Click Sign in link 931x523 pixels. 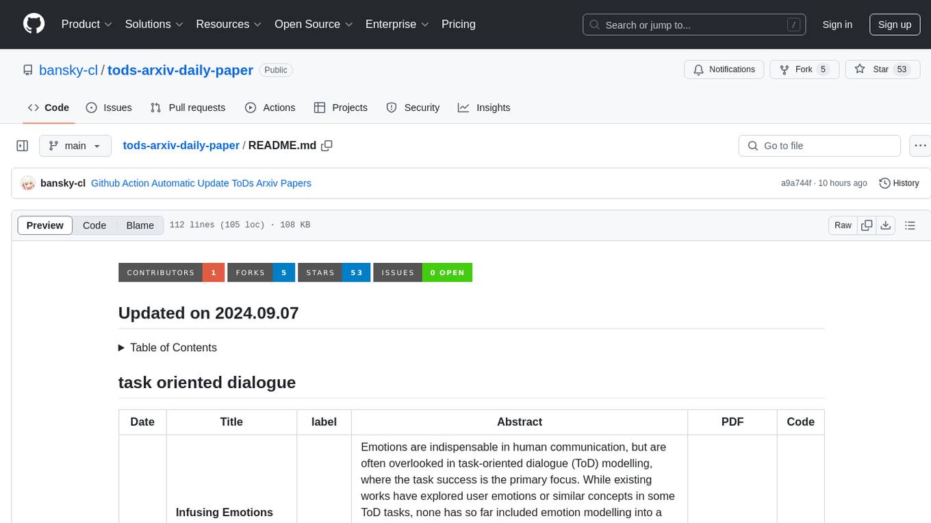[x=837, y=25]
